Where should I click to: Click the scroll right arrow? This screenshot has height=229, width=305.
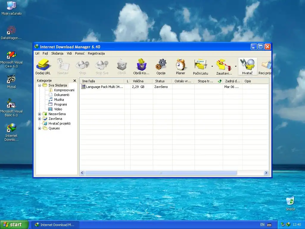click(x=266, y=173)
